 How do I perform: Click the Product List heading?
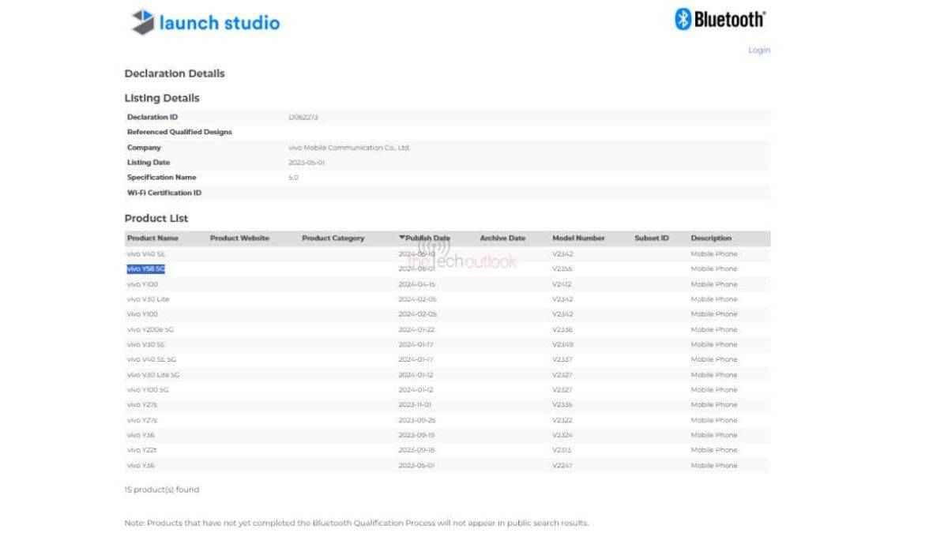pos(156,219)
